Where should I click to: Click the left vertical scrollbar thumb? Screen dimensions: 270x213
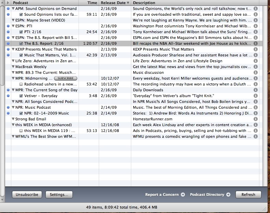tap(2, 45)
